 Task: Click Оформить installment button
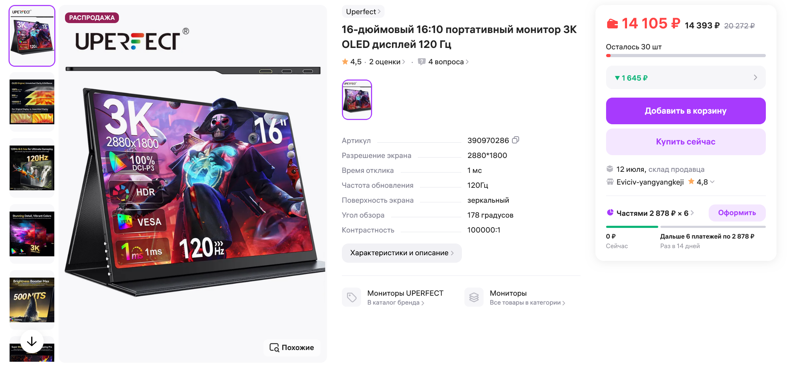point(737,213)
